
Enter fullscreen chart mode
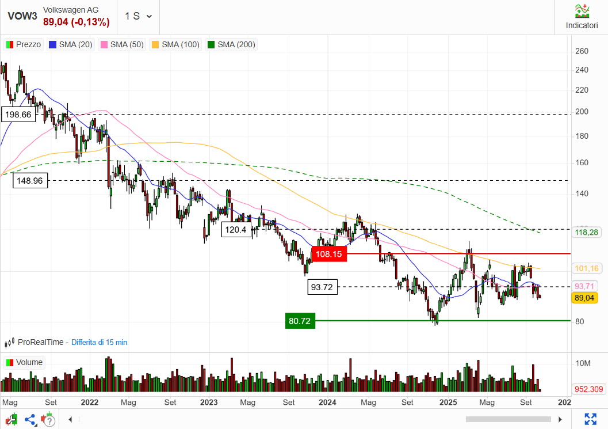[590, 419]
